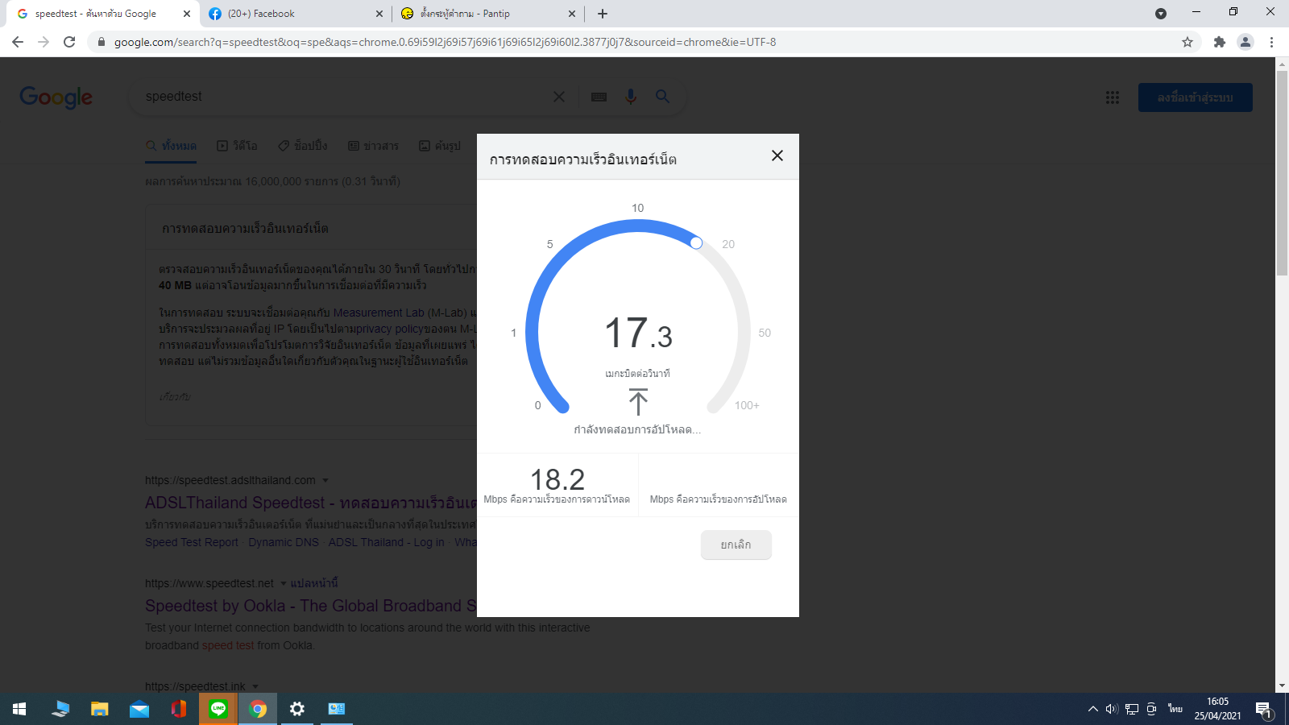The height and width of the screenshot is (725, 1289).
Task: Open the Chrome extensions puzzle icon
Action: [x=1220, y=42]
